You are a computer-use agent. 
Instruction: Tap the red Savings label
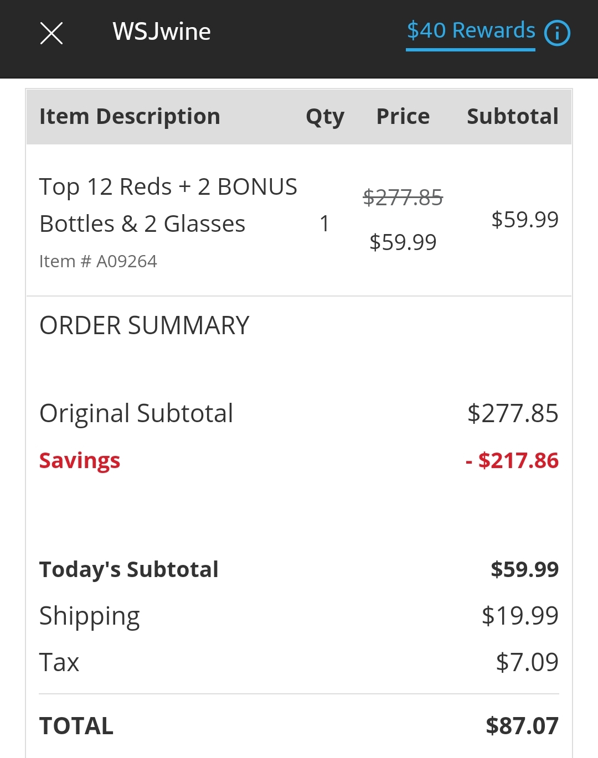80,461
